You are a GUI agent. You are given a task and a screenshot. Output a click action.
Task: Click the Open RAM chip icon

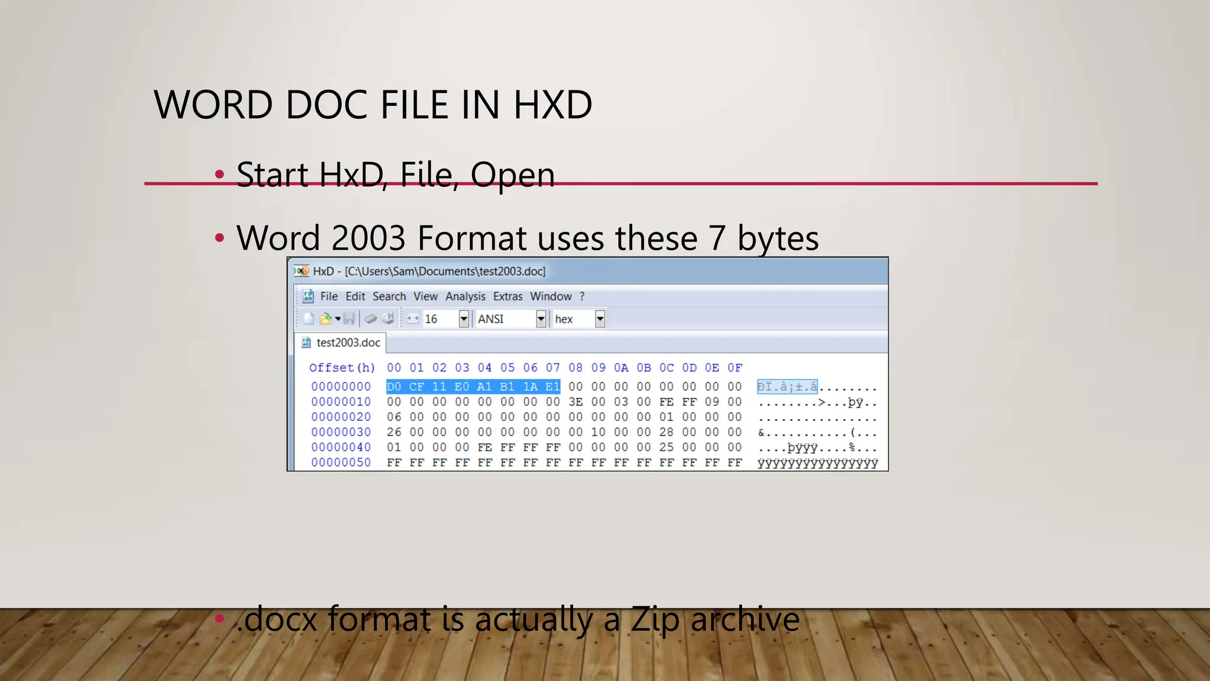tap(370, 319)
